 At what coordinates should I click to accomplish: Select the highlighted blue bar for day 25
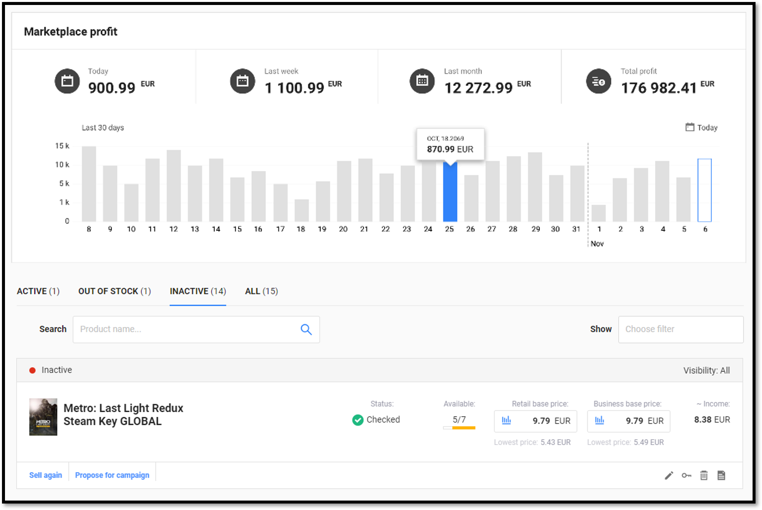(450, 193)
